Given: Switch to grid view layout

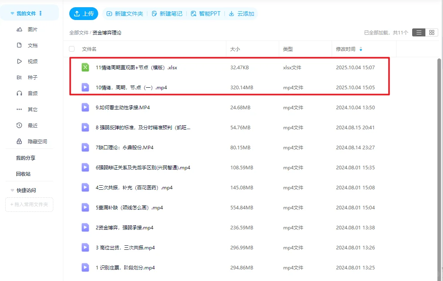Looking at the screenshot, I should (432, 32).
